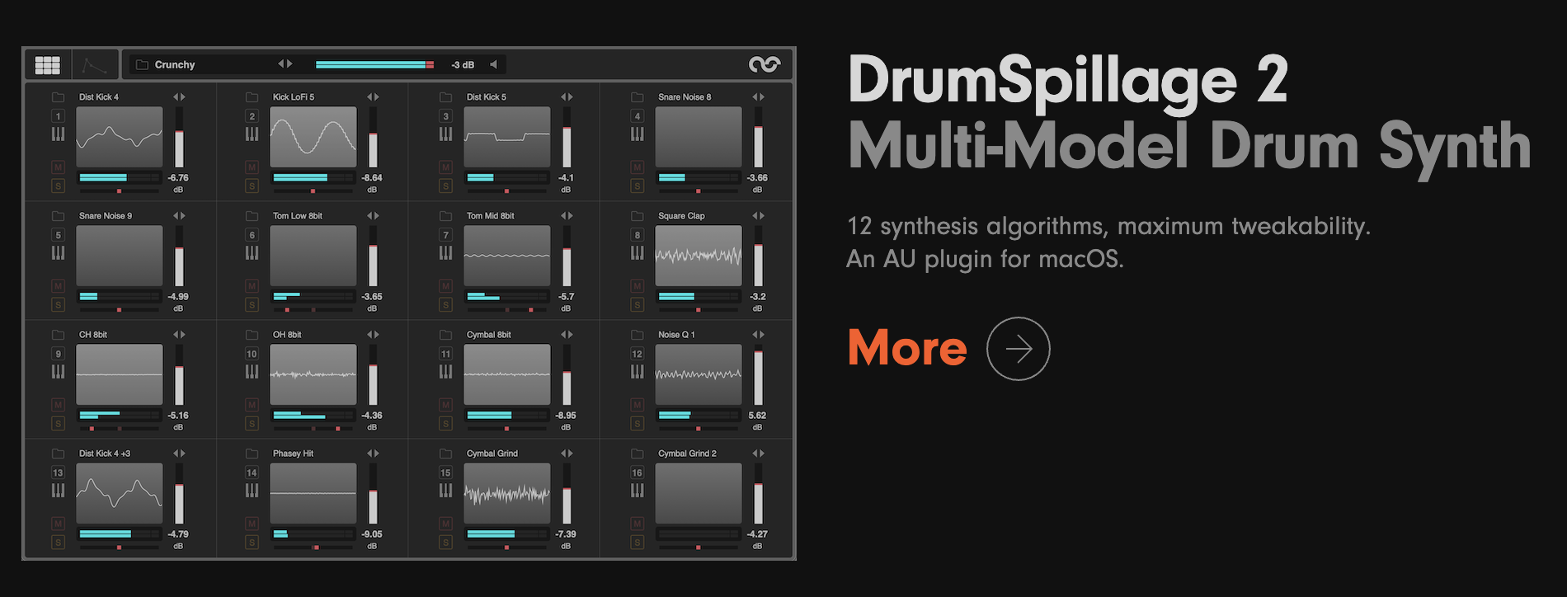Switch to the pad grid view
The height and width of the screenshot is (597, 1567).
click(48, 65)
